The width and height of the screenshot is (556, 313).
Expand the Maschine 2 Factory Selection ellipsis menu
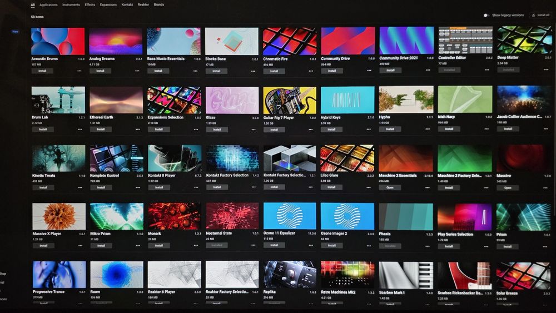click(487, 188)
